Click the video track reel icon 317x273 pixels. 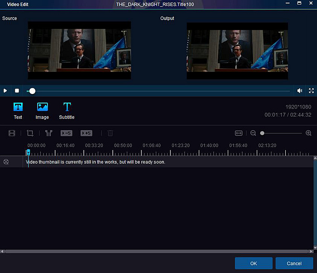click(6, 162)
